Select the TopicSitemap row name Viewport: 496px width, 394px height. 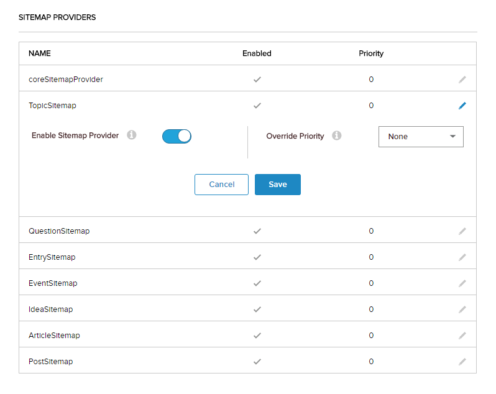(52, 106)
